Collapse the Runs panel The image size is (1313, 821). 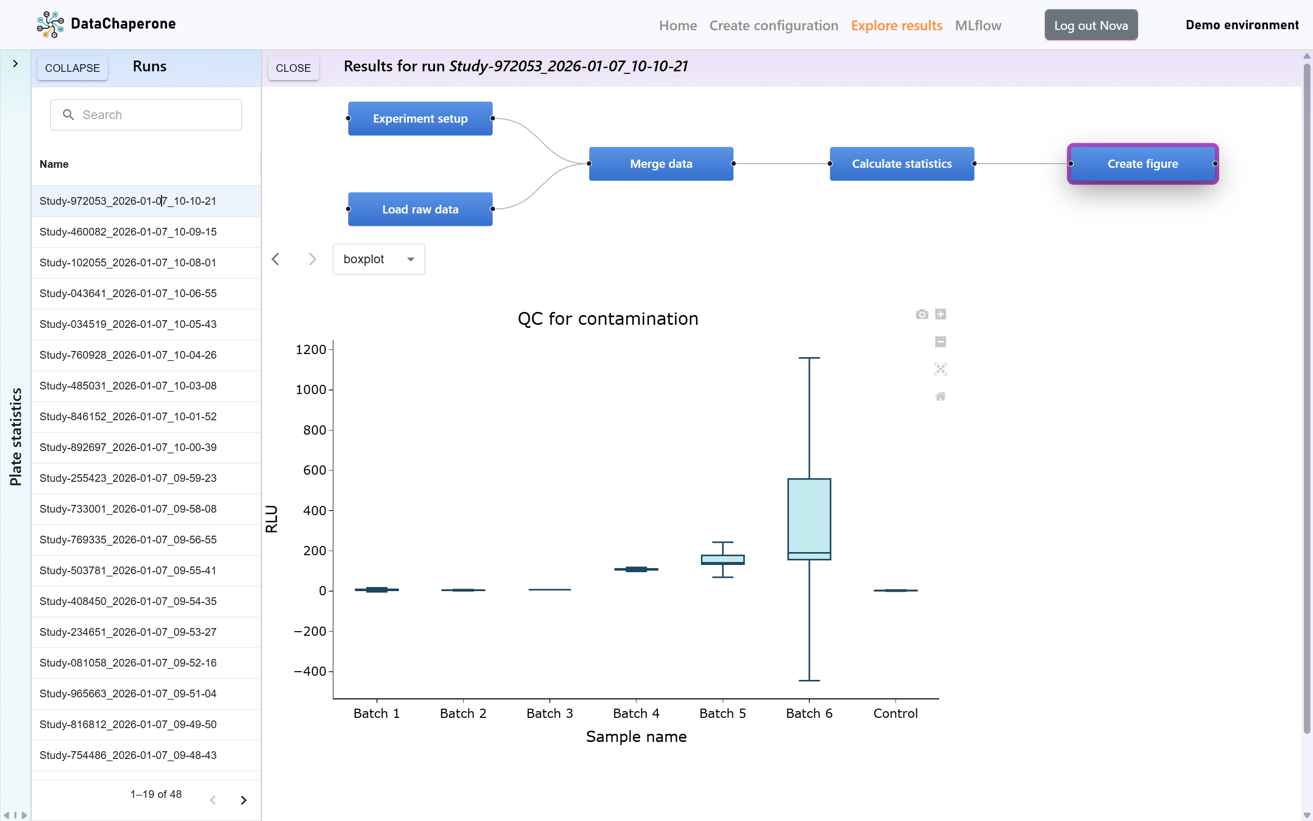point(72,68)
